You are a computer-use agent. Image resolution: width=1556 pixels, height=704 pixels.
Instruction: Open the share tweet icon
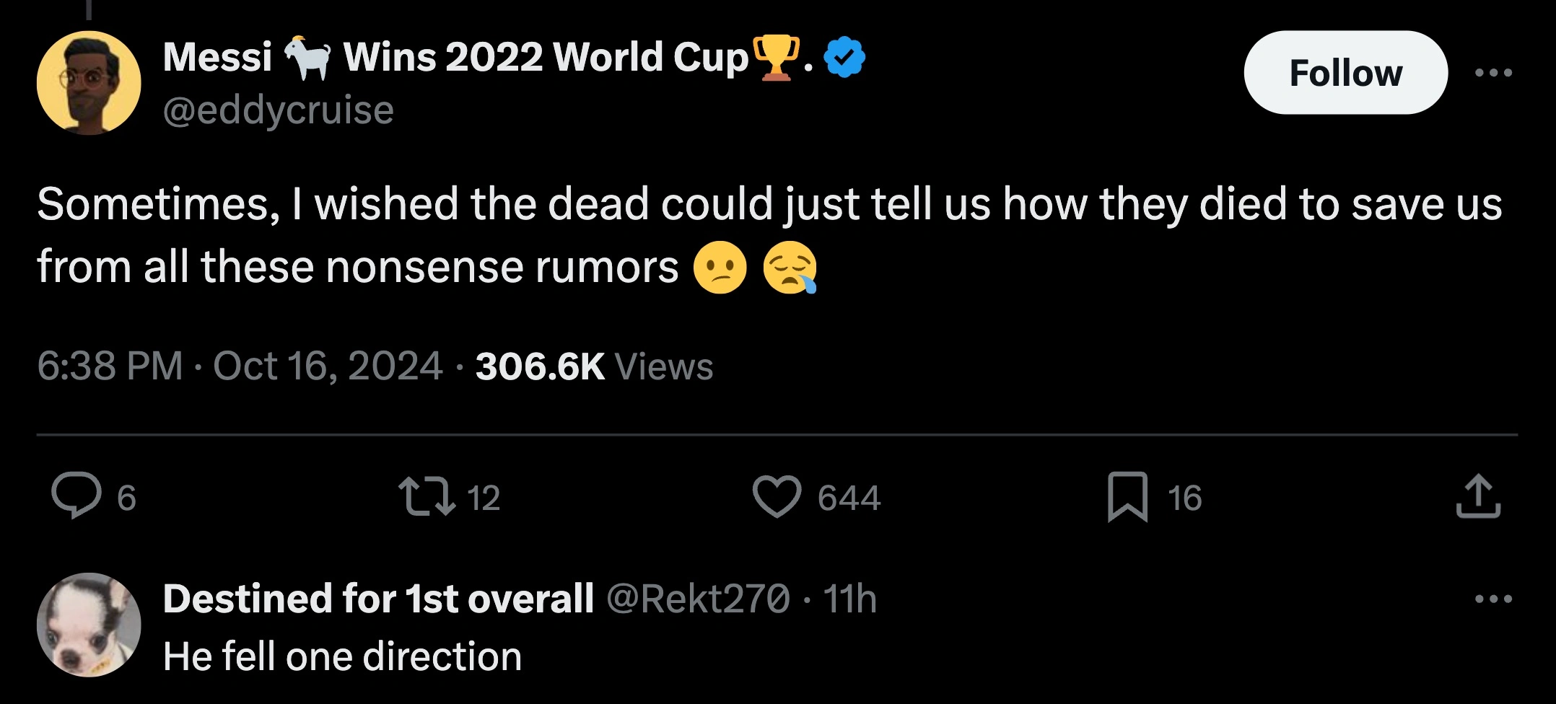point(1477,497)
